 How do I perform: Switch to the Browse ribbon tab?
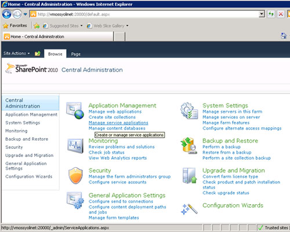[55, 54]
